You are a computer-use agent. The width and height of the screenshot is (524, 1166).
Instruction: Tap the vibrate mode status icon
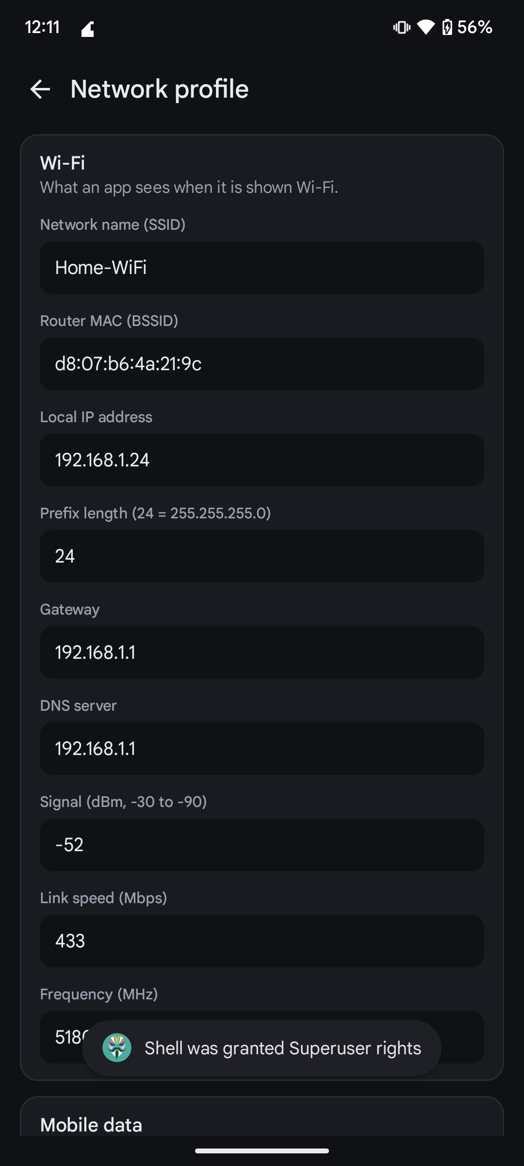401,27
